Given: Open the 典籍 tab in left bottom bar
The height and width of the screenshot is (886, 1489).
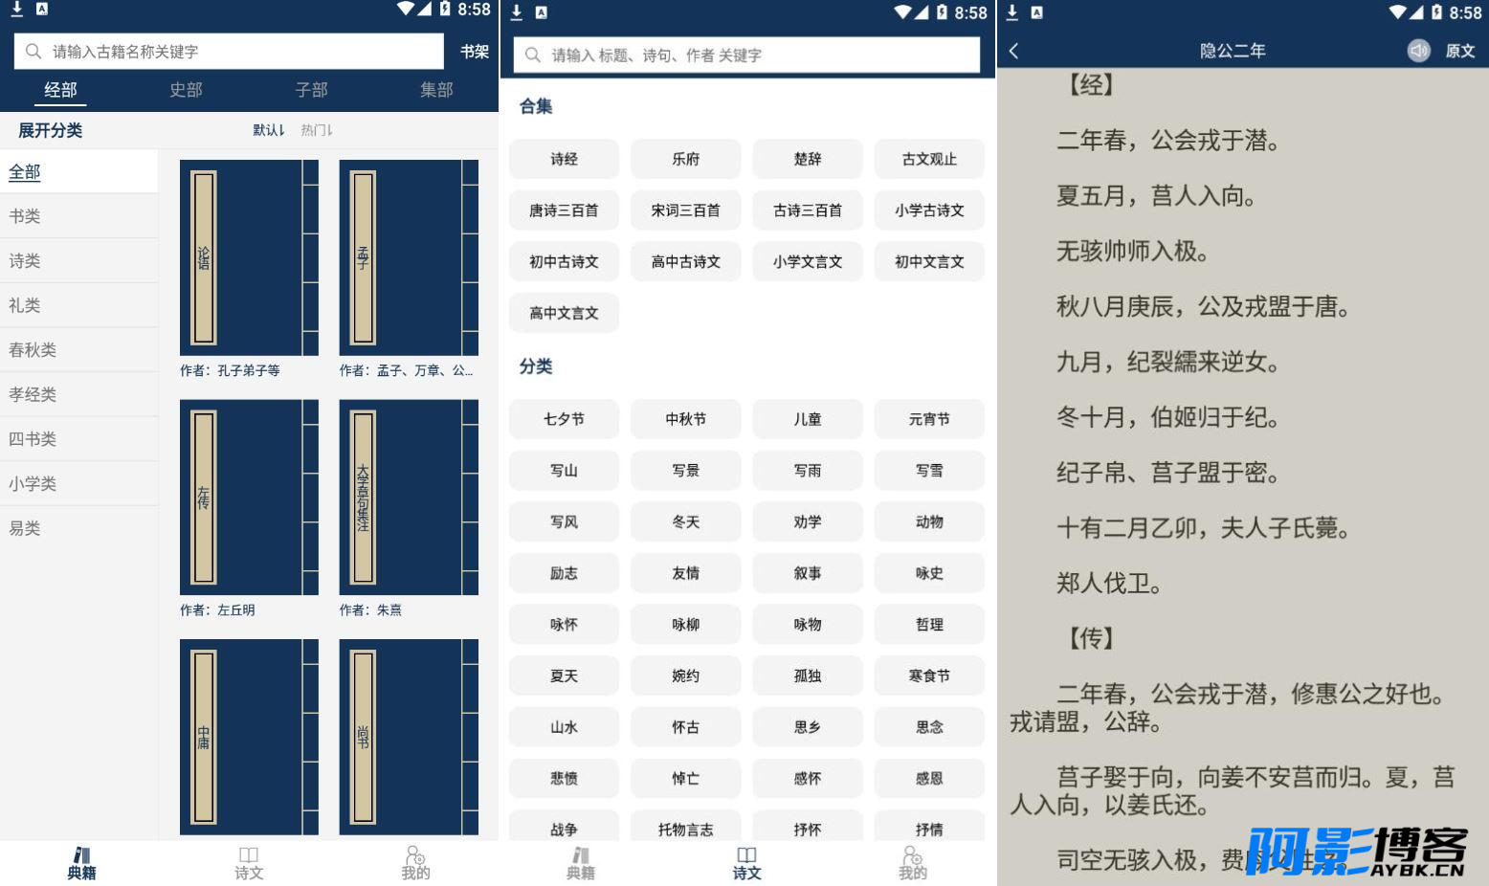Looking at the screenshot, I should (x=82, y=863).
